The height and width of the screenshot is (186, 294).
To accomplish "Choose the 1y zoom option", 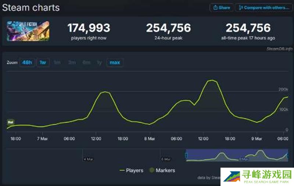I will click(x=99, y=62).
